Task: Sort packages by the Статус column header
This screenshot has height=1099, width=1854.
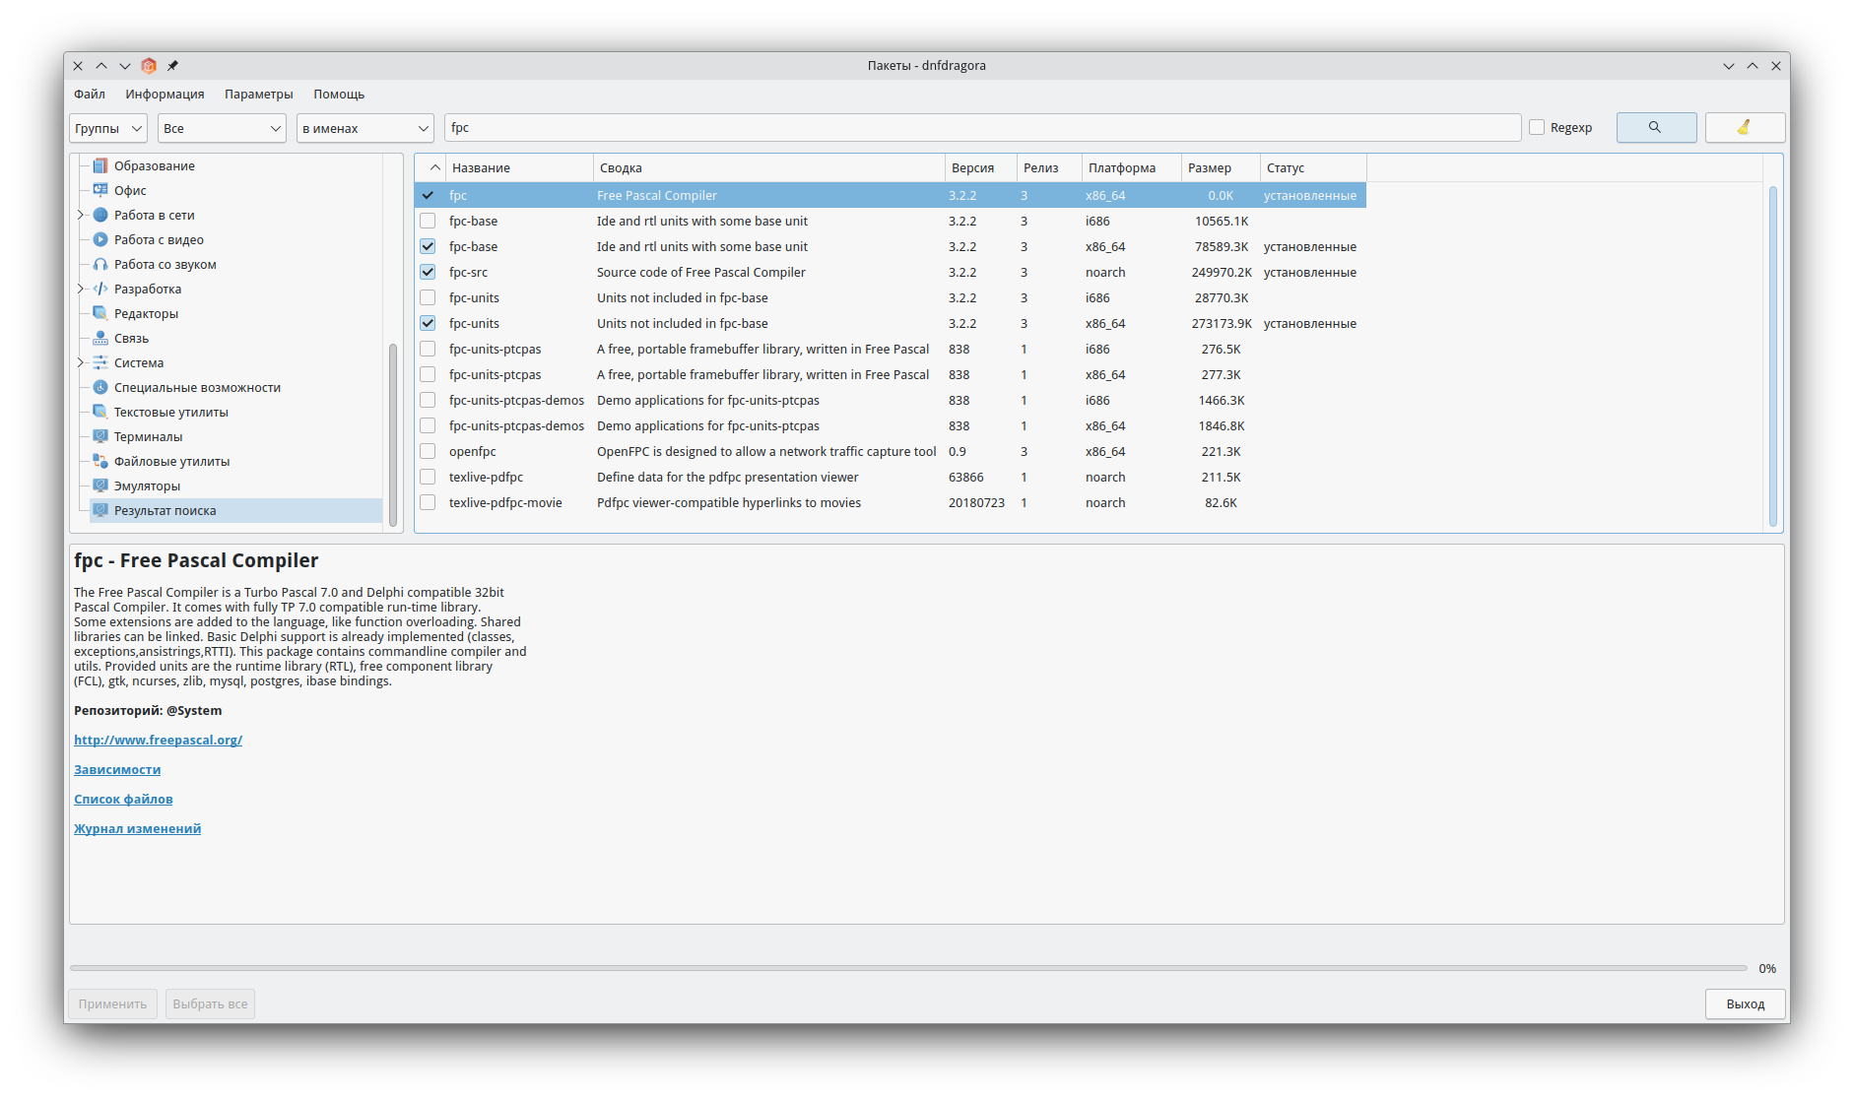Action: (x=1312, y=167)
